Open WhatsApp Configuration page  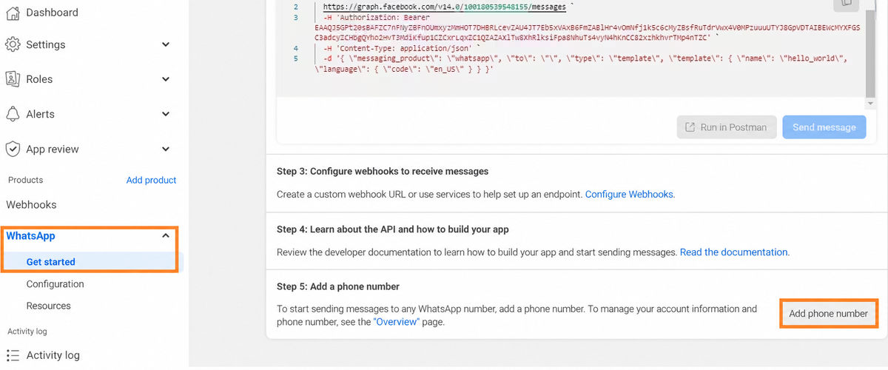(55, 284)
